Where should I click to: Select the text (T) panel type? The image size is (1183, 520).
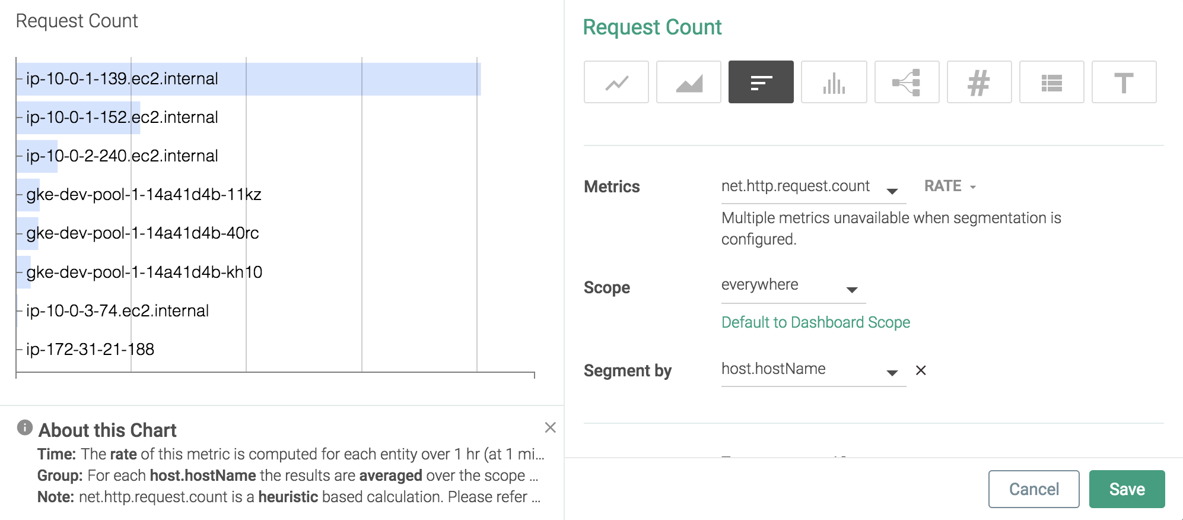pos(1124,82)
